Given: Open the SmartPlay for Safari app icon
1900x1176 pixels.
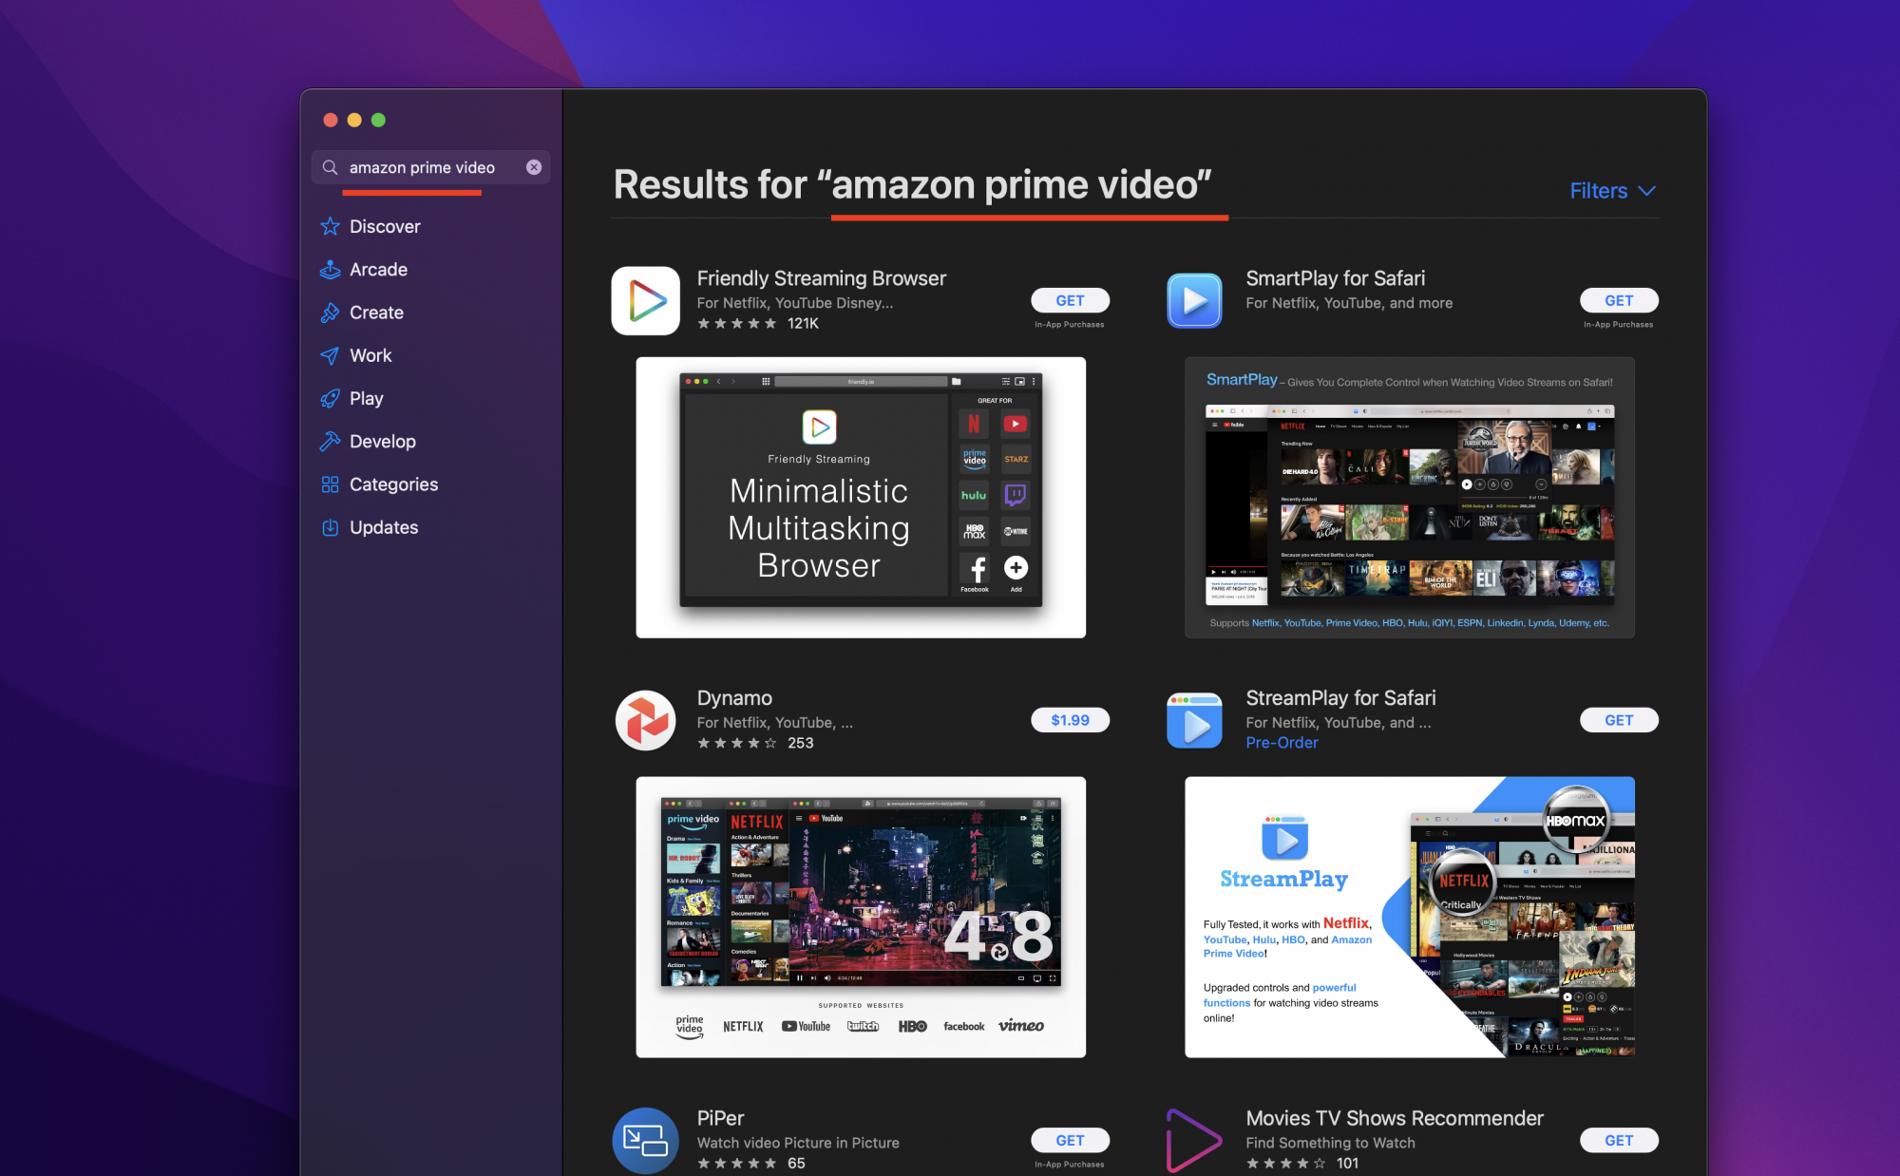Looking at the screenshot, I should tap(1194, 301).
